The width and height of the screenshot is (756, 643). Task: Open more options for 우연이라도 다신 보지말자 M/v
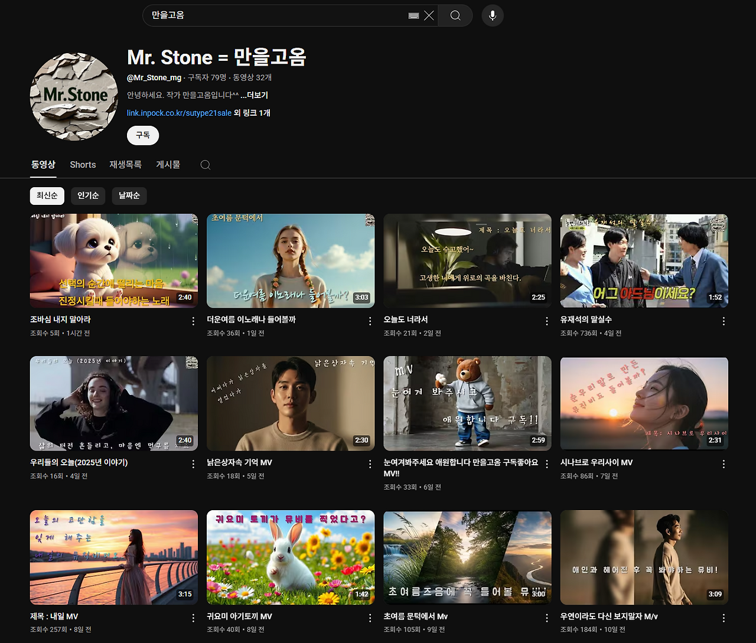724,618
